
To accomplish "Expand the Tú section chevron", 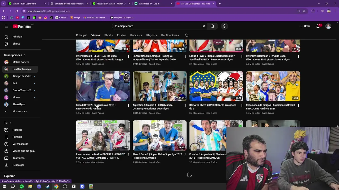I will 10,123.
